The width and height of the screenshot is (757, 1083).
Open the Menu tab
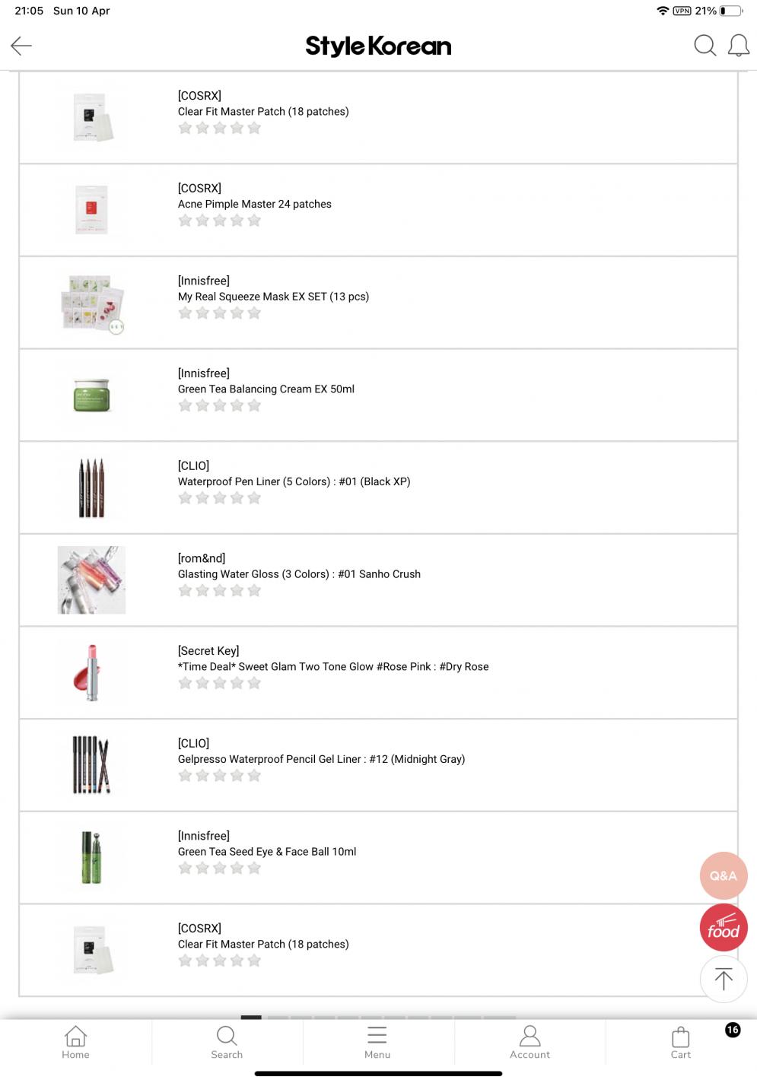pos(377,1043)
